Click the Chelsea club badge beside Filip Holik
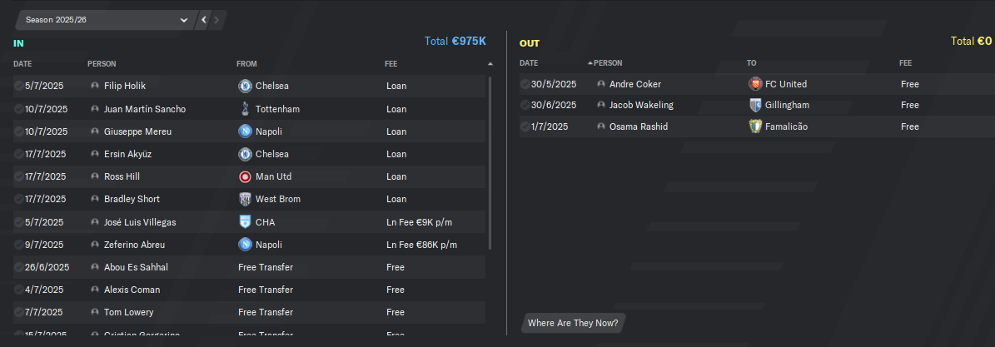 pyautogui.click(x=245, y=86)
